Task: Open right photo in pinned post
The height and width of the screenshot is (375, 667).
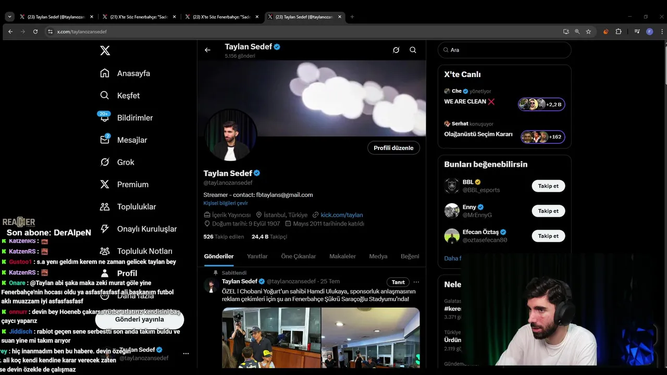Action: (370, 337)
